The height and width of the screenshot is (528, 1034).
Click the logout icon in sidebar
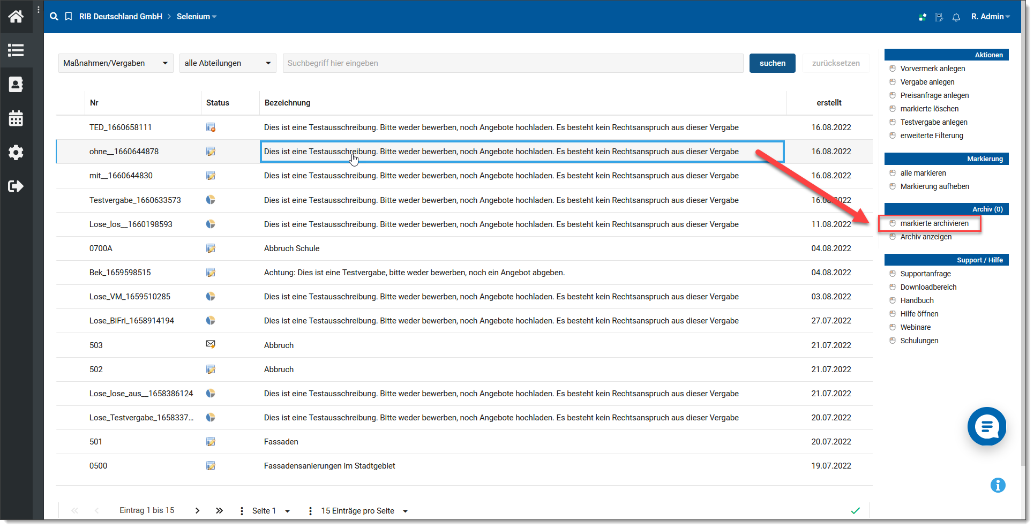pos(16,186)
